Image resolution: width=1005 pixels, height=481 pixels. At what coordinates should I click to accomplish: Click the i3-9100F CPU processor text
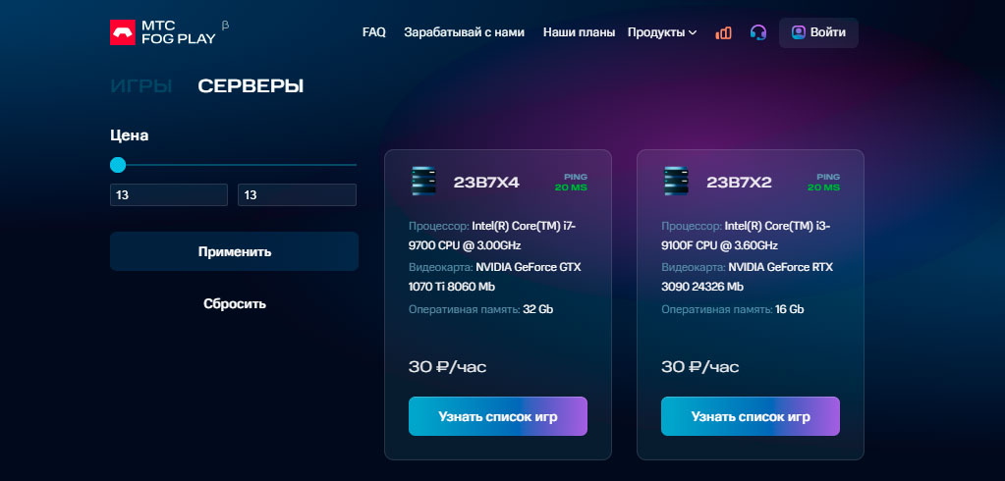[x=747, y=236]
